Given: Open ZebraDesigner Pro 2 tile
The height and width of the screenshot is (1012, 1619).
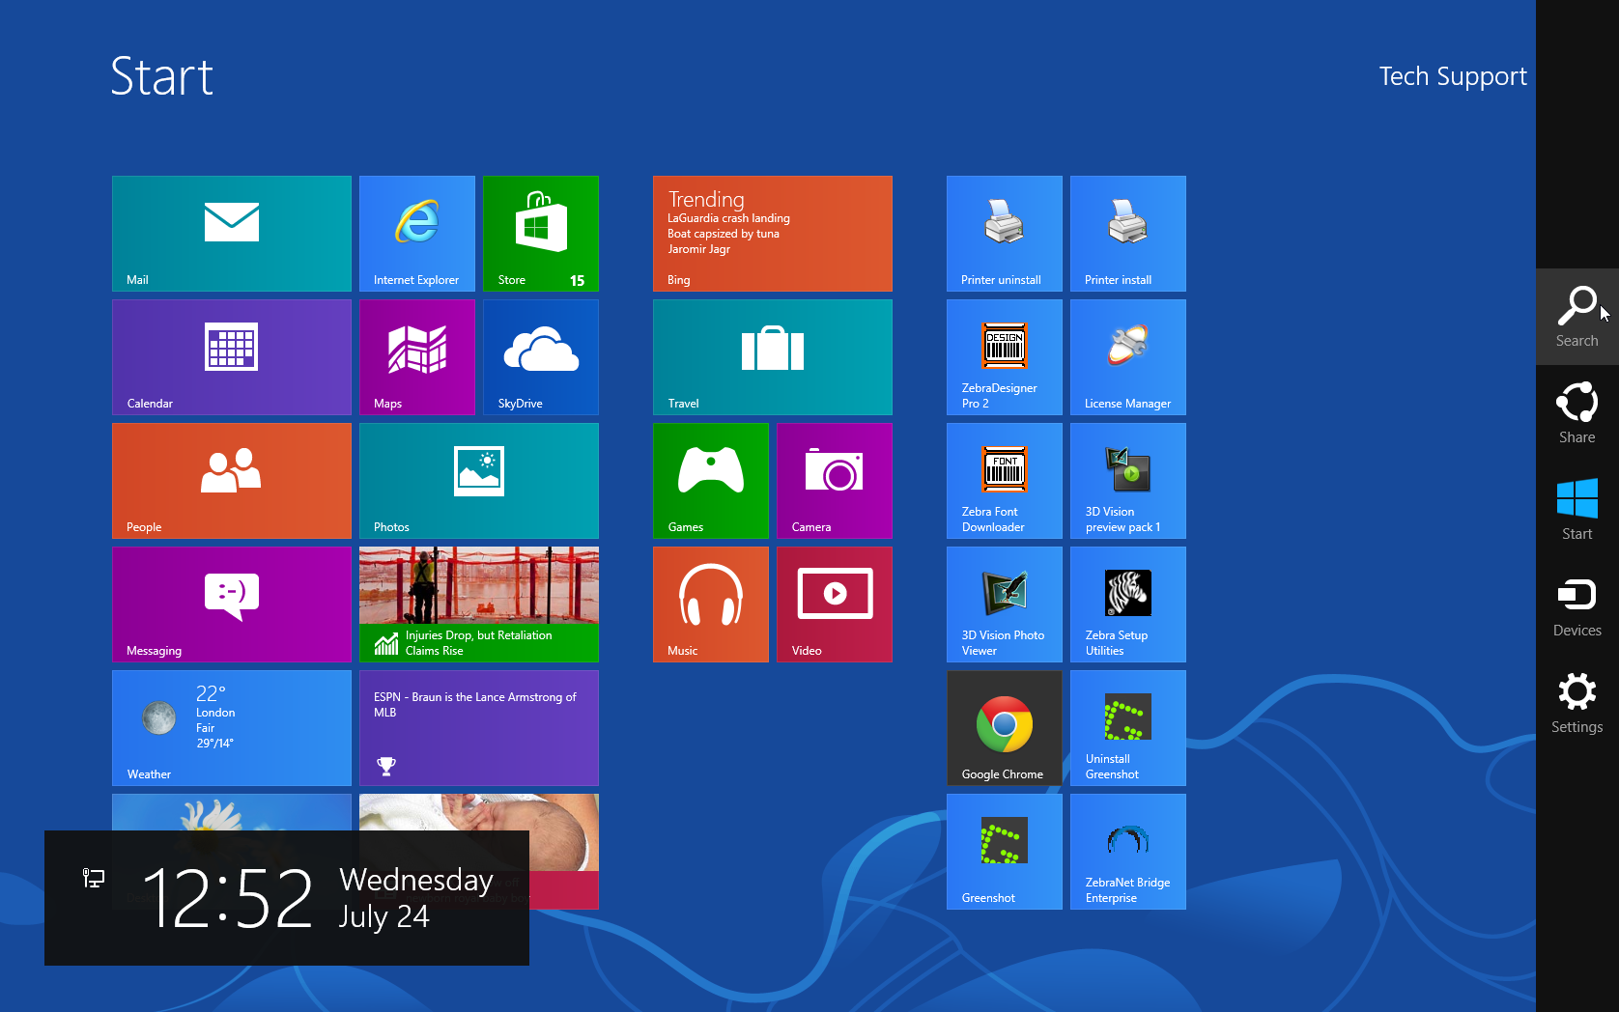Looking at the screenshot, I should click(x=1005, y=356).
